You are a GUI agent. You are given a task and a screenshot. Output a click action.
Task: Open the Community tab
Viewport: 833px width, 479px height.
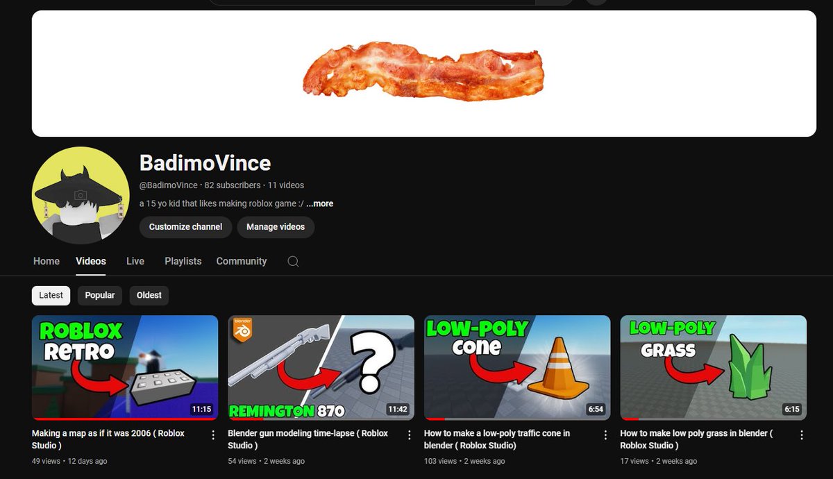(x=242, y=261)
